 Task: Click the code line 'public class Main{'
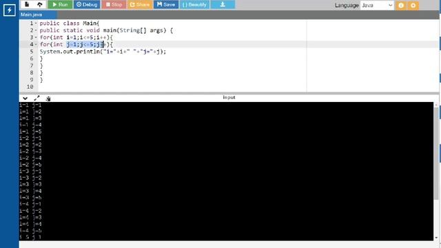pyautogui.click(x=70, y=23)
